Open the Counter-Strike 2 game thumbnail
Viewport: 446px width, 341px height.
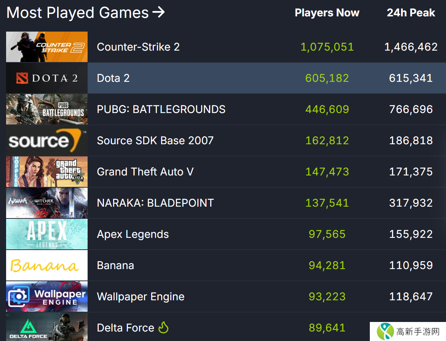(47, 47)
